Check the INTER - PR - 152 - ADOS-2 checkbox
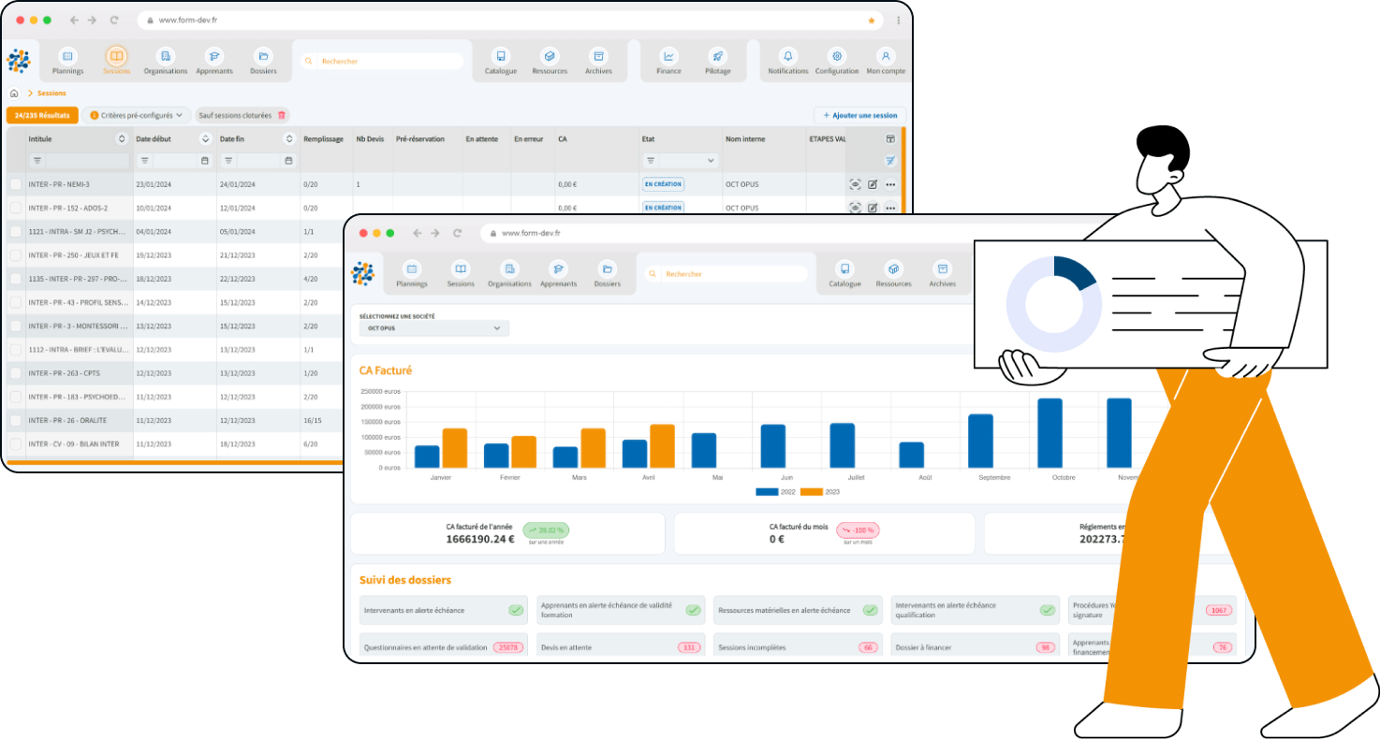Screen dimensions: 1380x739 15,208
